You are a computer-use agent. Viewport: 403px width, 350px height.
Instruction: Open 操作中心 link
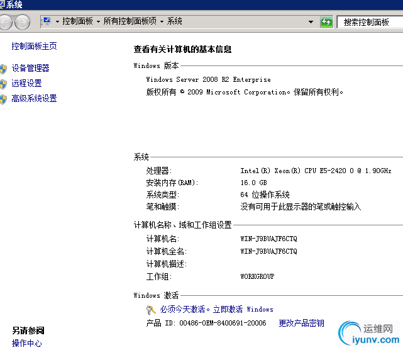[27, 343]
